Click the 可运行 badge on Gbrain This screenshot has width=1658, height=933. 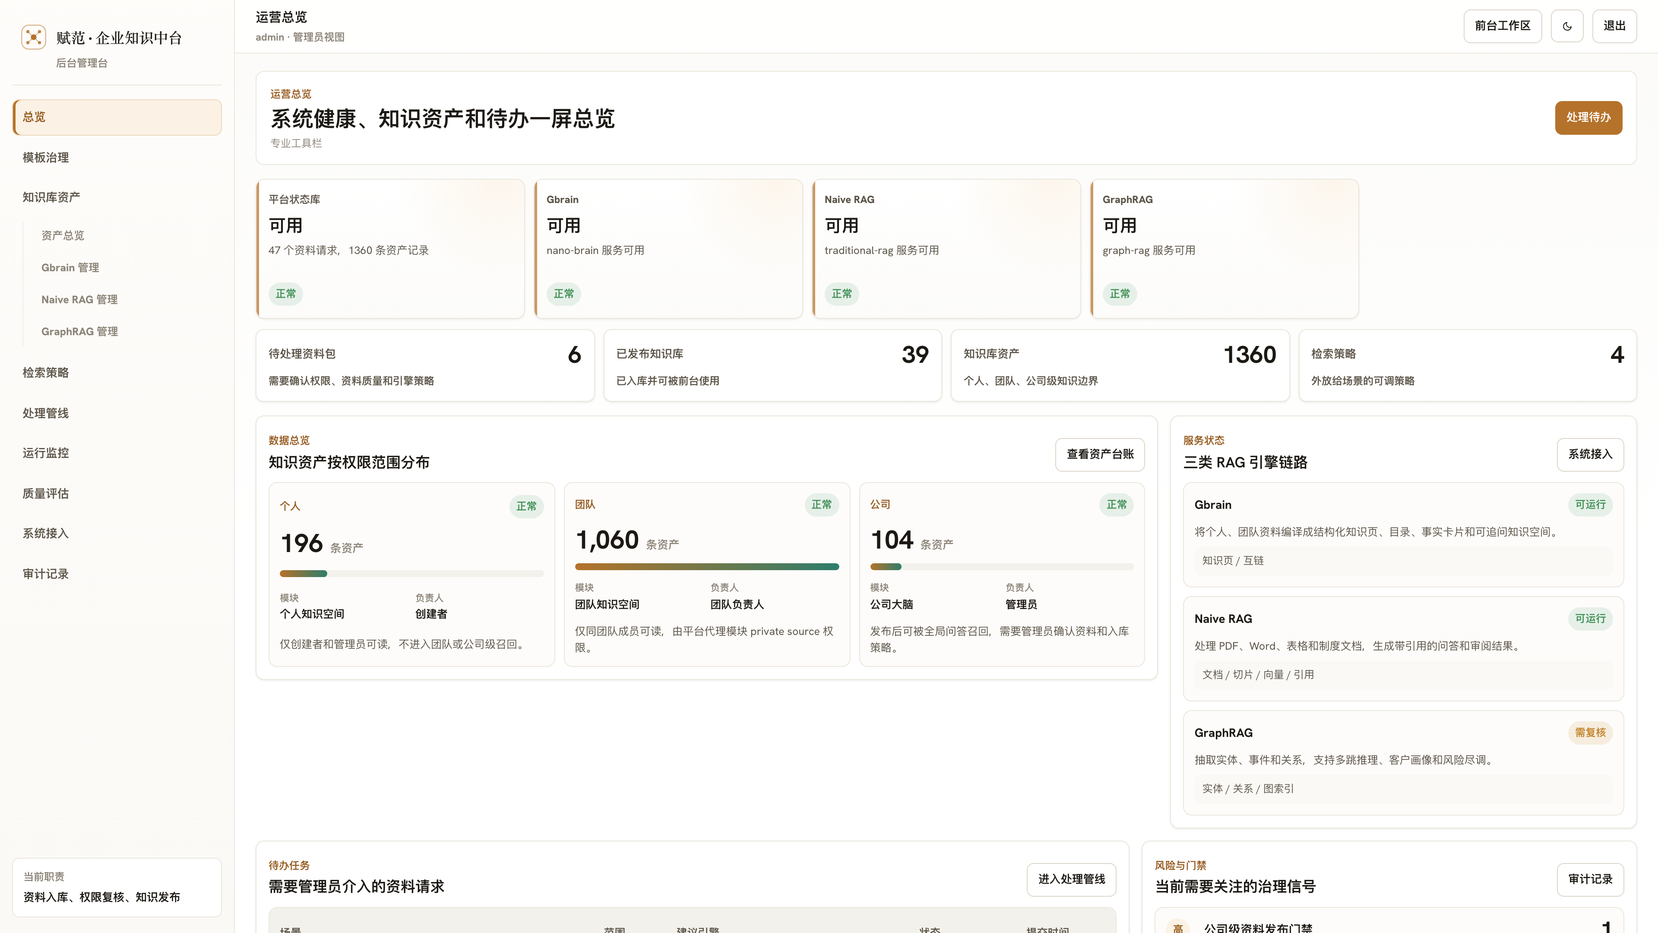click(x=1590, y=505)
